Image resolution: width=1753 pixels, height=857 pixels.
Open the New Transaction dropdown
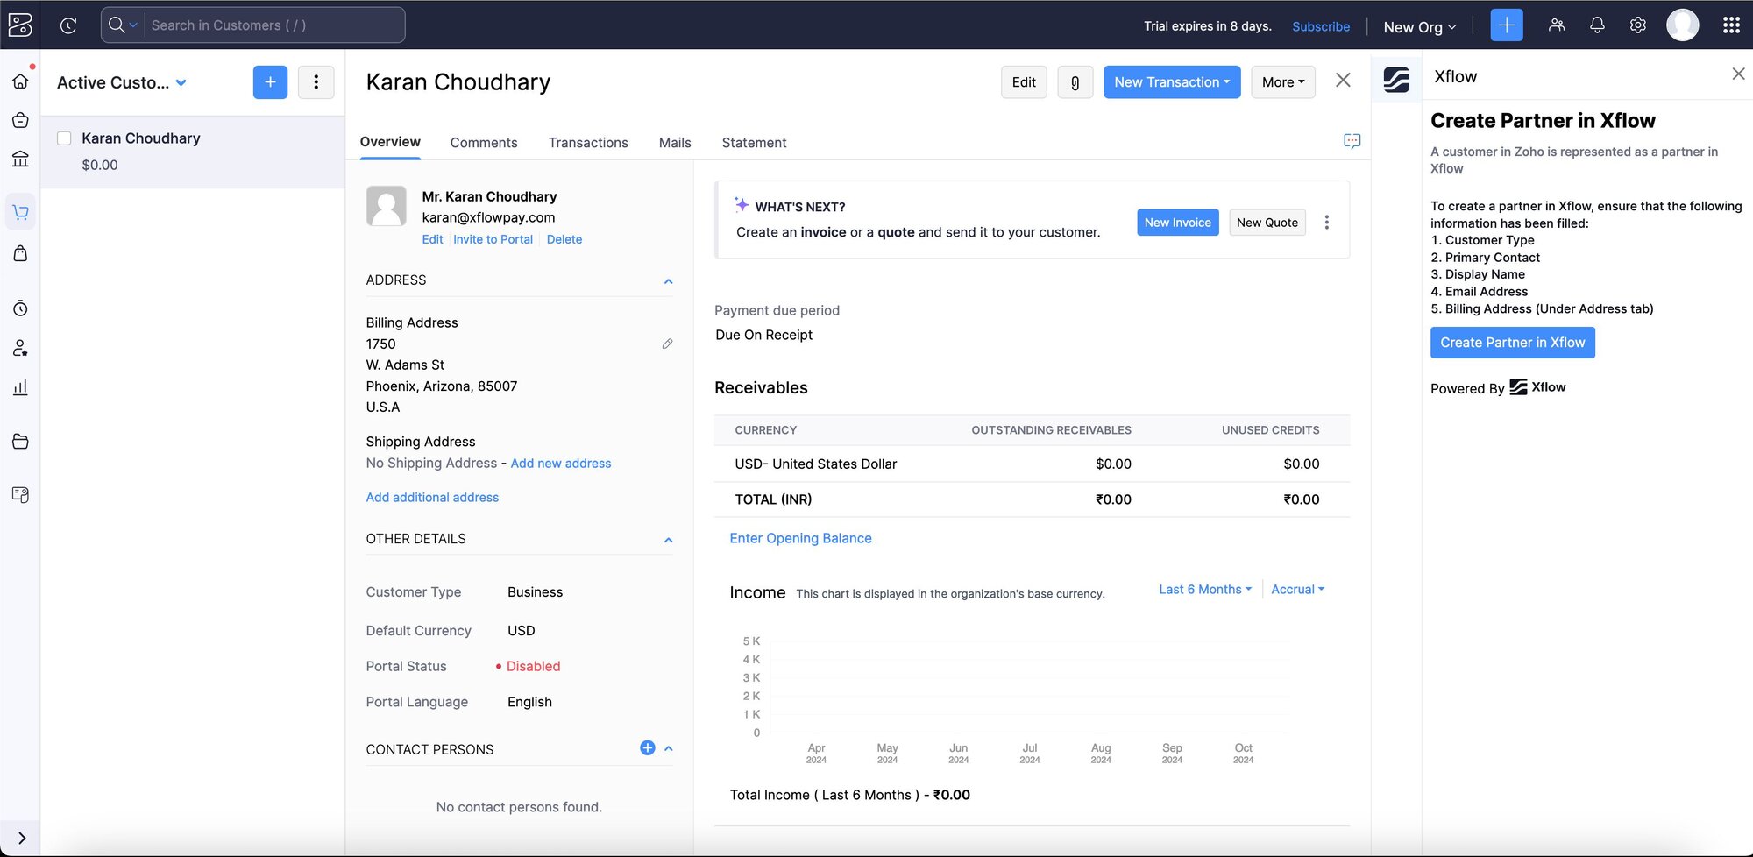click(x=1171, y=82)
